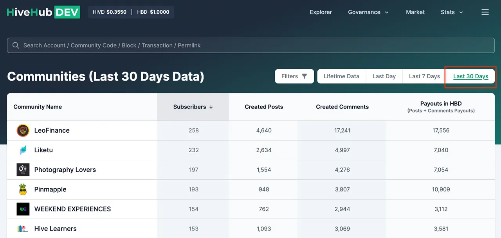Click LeoFinance created comments 17,241
Screen dimensions: 501x238
[x=342, y=130]
